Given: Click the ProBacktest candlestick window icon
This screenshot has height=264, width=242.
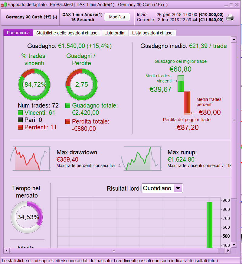Looking at the screenshot, I should click(4, 5).
